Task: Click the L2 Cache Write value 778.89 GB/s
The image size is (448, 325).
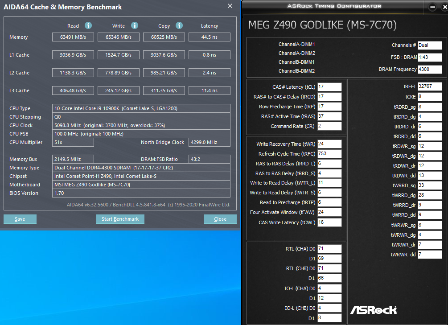Action: pos(119,73)
